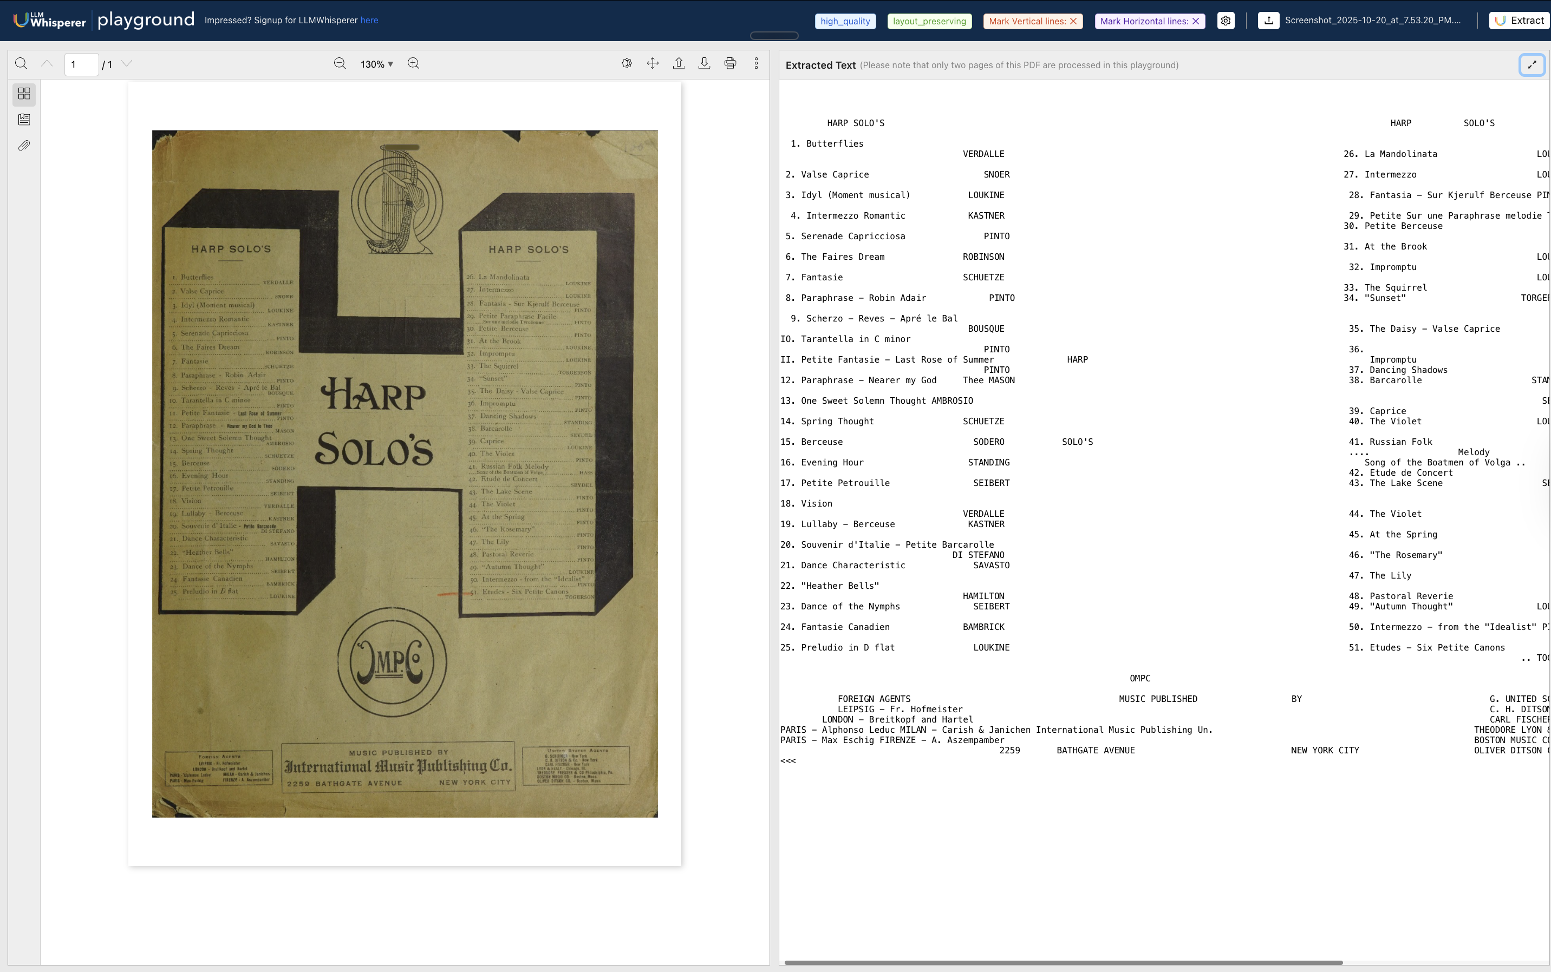Image resolution: width=1551 pixels, height=972 pixels.
Task: Open the thumbnails panel in left sidebar
Action: 24,94
